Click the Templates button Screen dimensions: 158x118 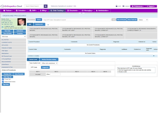20,33
